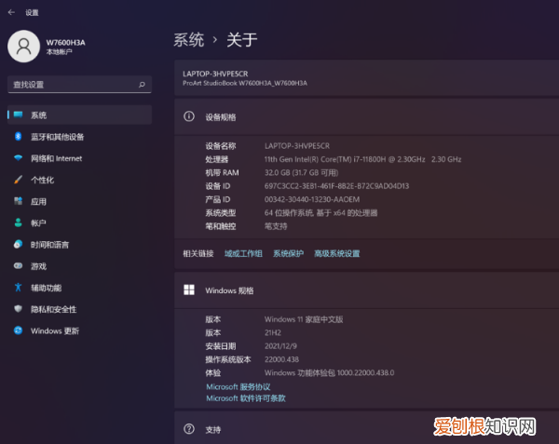
Task: Click the 应用 apps icon
Action: pyautogui.click(x=19, y=201)
